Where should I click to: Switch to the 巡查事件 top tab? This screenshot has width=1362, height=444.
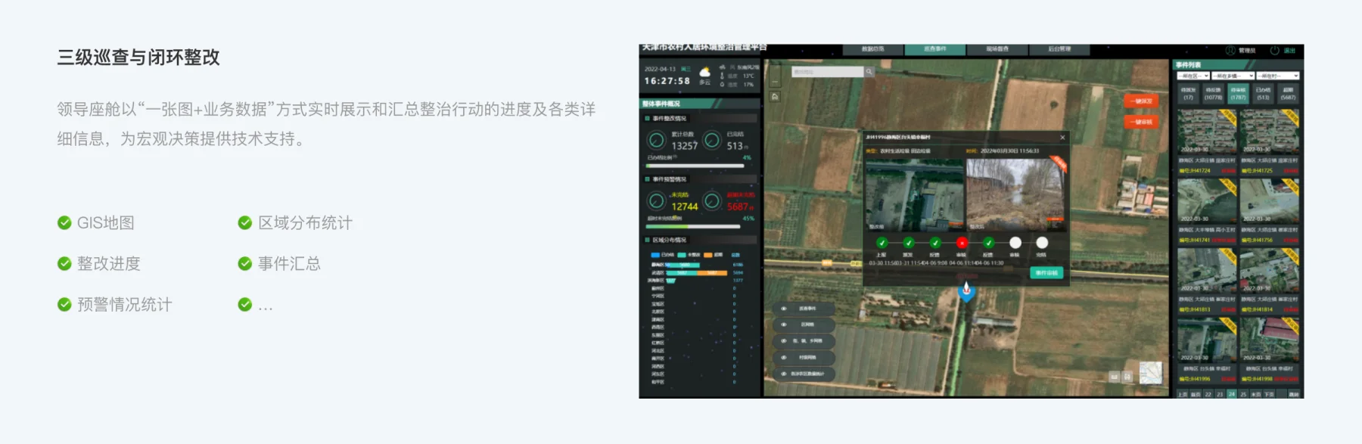click(x=934, y=49)
